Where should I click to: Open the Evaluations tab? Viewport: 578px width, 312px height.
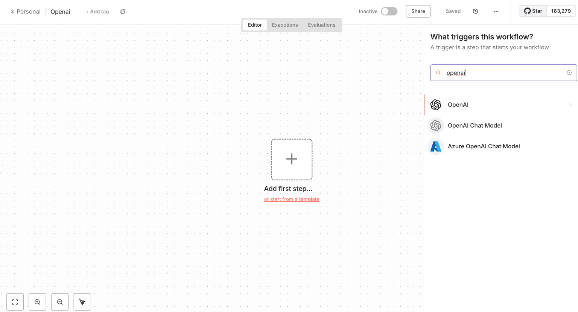tap(321, 24)
